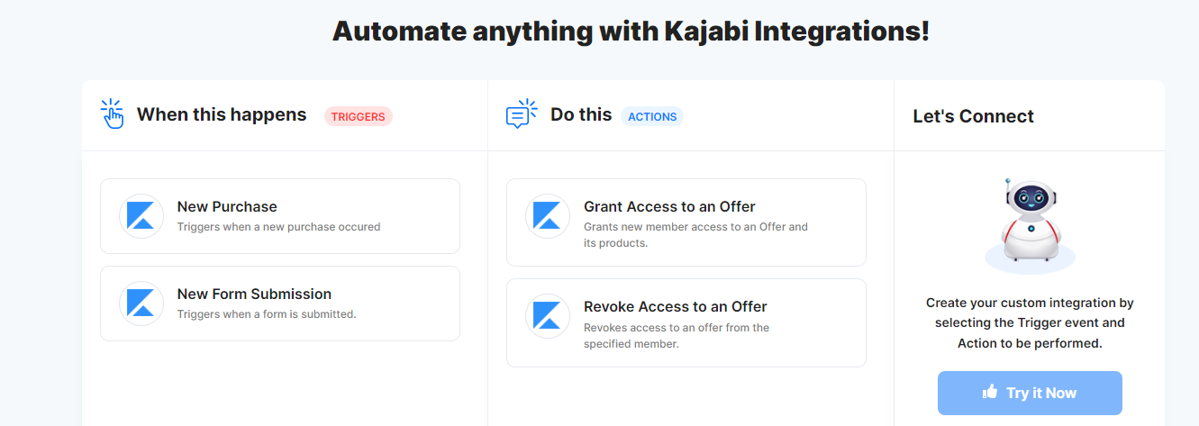Select the New Purchase trigger title
The image size is (1199, 426).
click(227, 206)
